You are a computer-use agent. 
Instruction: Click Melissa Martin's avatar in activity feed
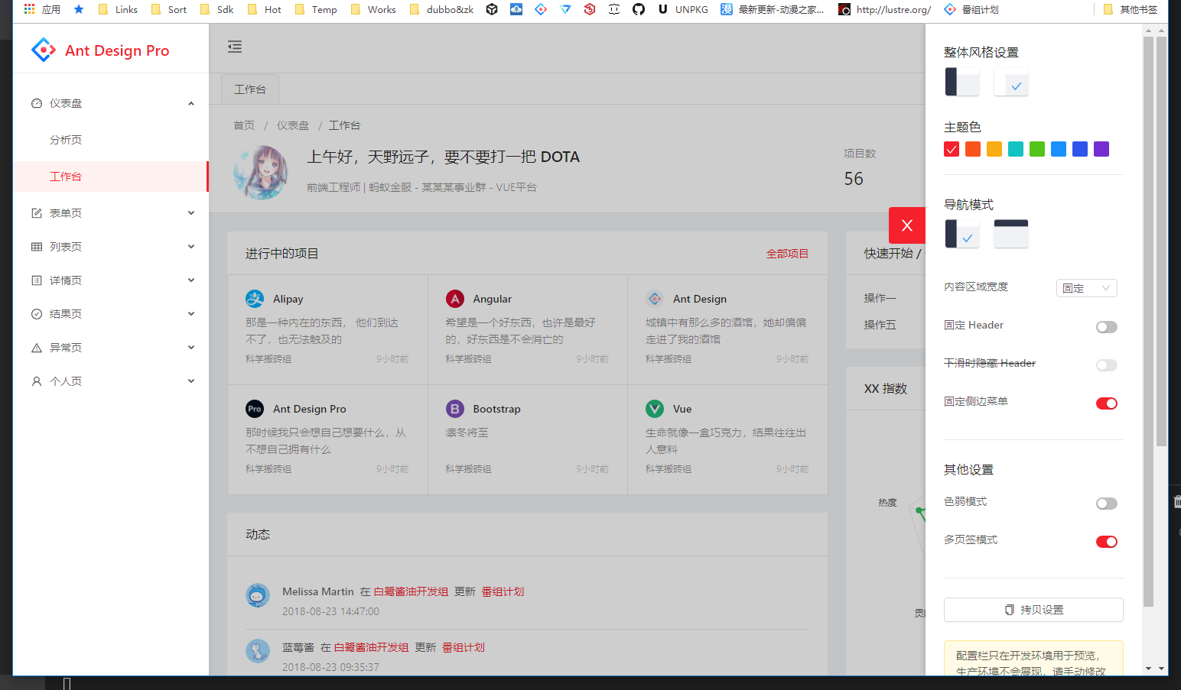tap(258, 595)
